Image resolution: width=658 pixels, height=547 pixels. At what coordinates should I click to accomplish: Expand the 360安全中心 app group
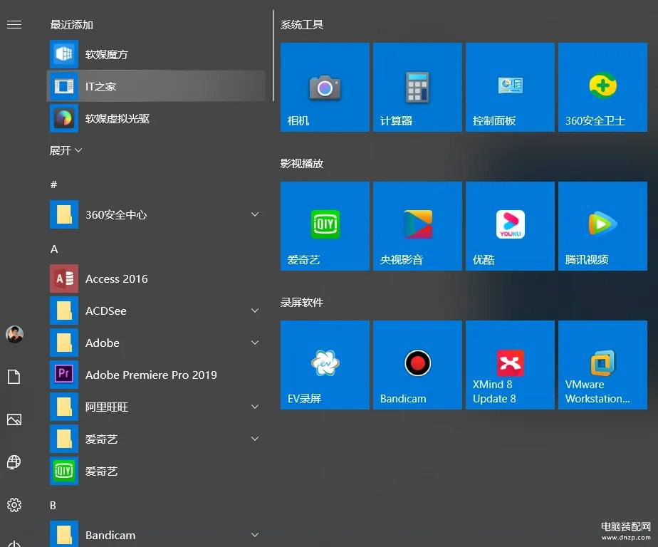coord(254,214)
